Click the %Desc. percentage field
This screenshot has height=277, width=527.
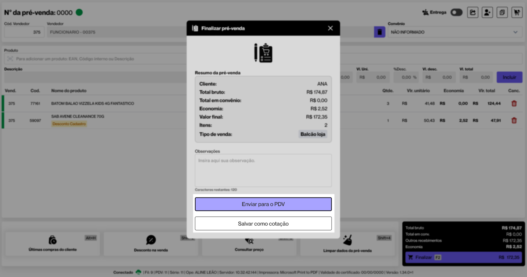pos(406,77)
